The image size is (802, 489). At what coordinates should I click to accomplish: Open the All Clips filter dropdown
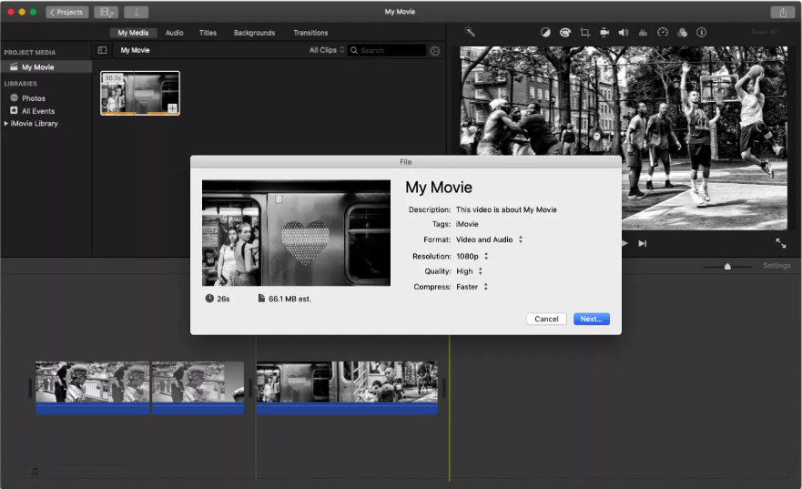pyautogui.click(x=326, y=50)
